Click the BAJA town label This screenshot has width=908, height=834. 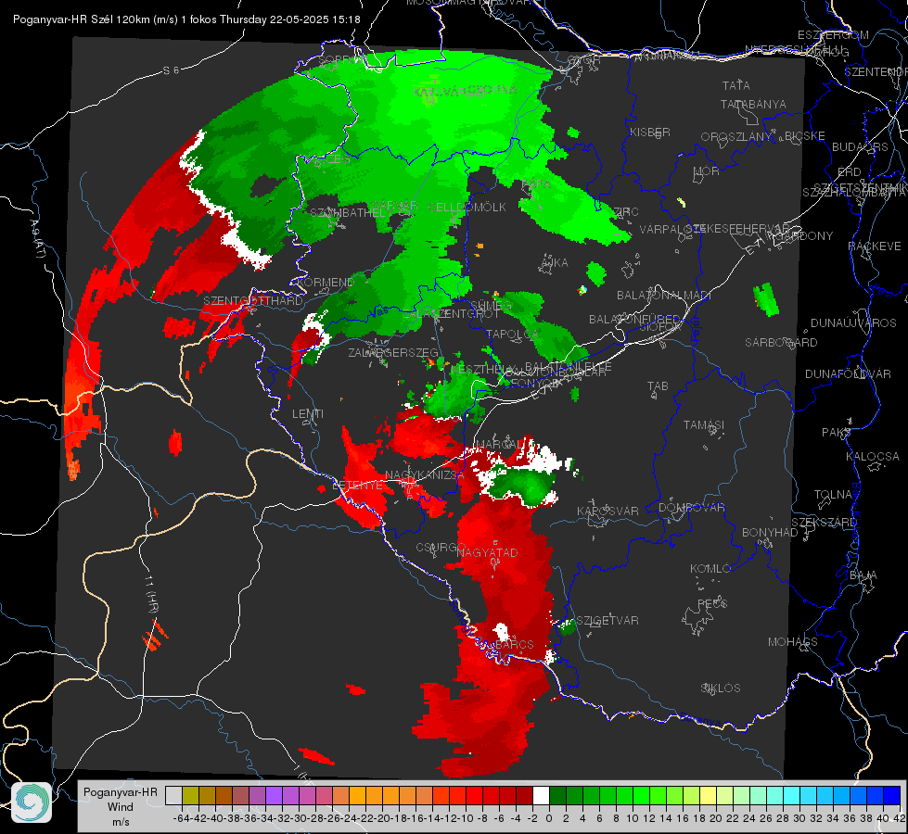pos(863,575)
